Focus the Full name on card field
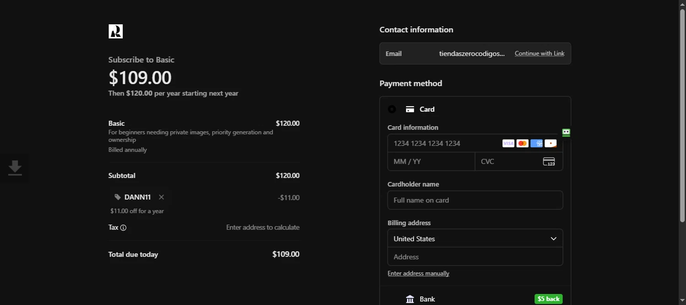The height and width of the screenshot is (305, 686). [475, 200]
